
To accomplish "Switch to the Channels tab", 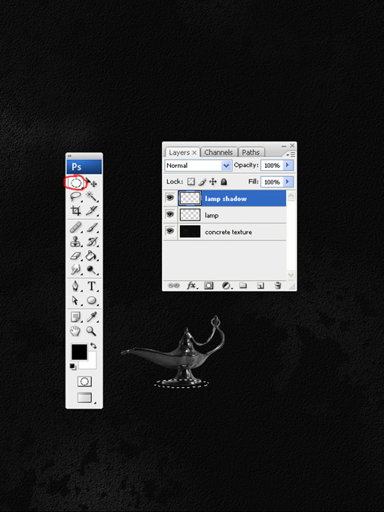I will coord(218,153).
